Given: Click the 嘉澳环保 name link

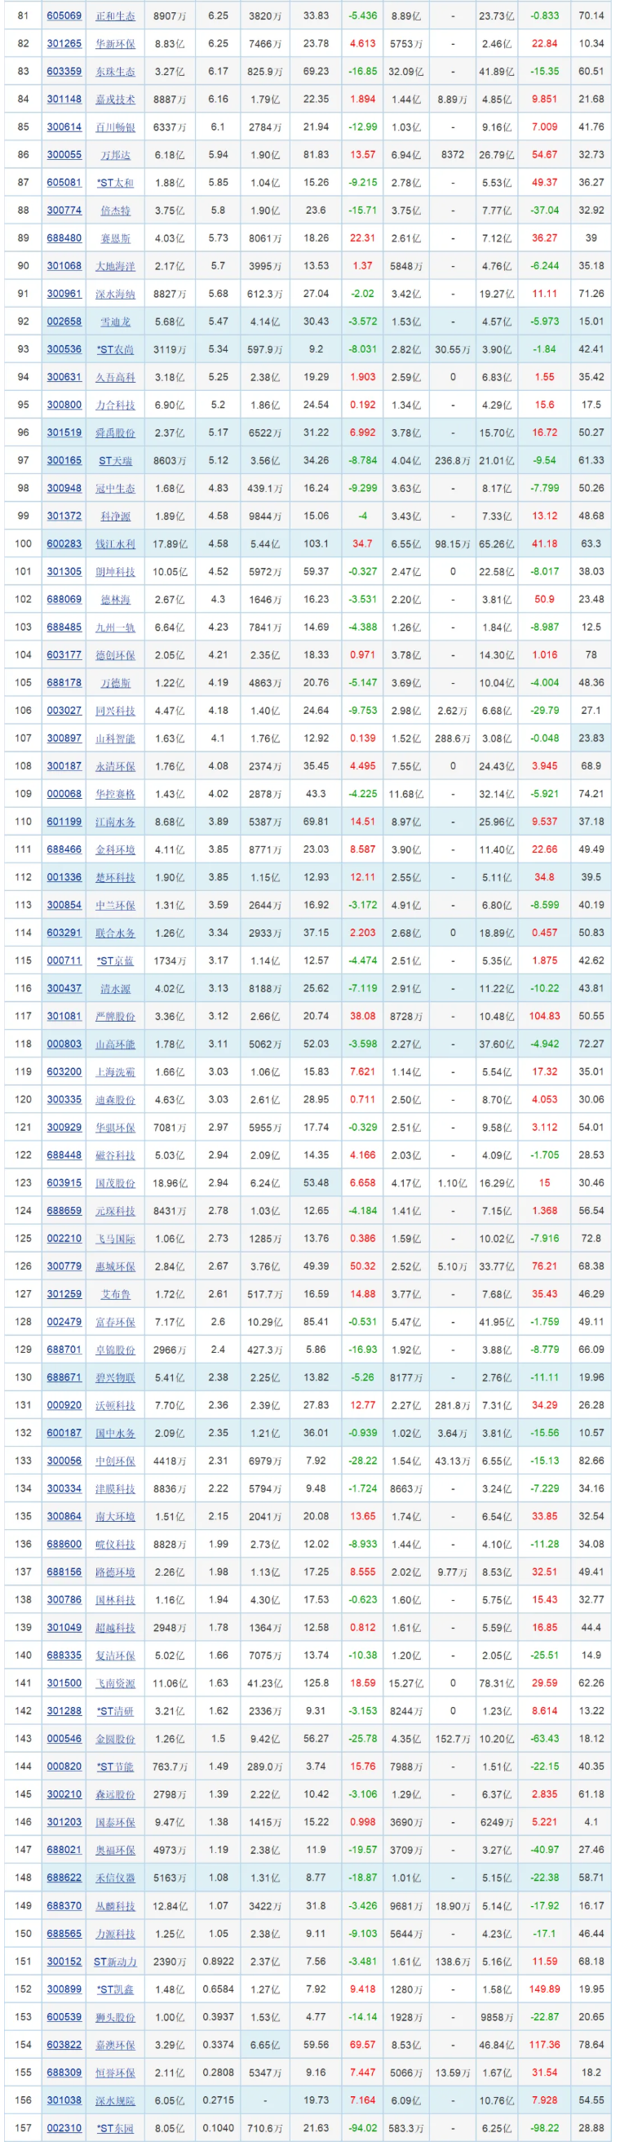Looking at the screenshot, I should pyautogui.click(x=115, y=2044).
